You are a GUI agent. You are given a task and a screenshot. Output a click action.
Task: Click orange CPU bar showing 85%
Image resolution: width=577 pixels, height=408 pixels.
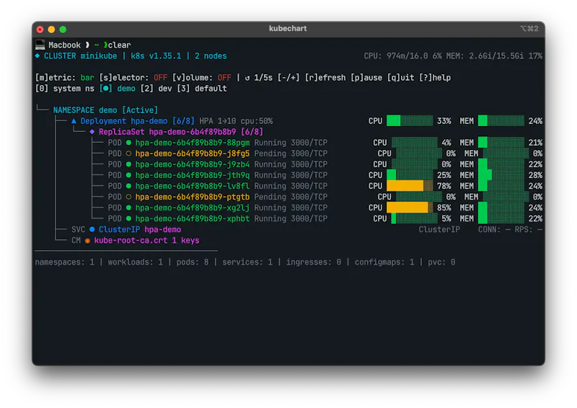[410, 208]
